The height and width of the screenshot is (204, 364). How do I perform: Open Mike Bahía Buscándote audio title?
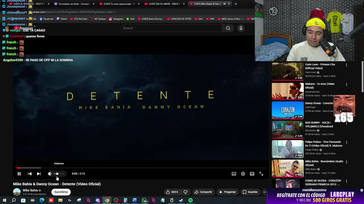[x=324, y=163]
